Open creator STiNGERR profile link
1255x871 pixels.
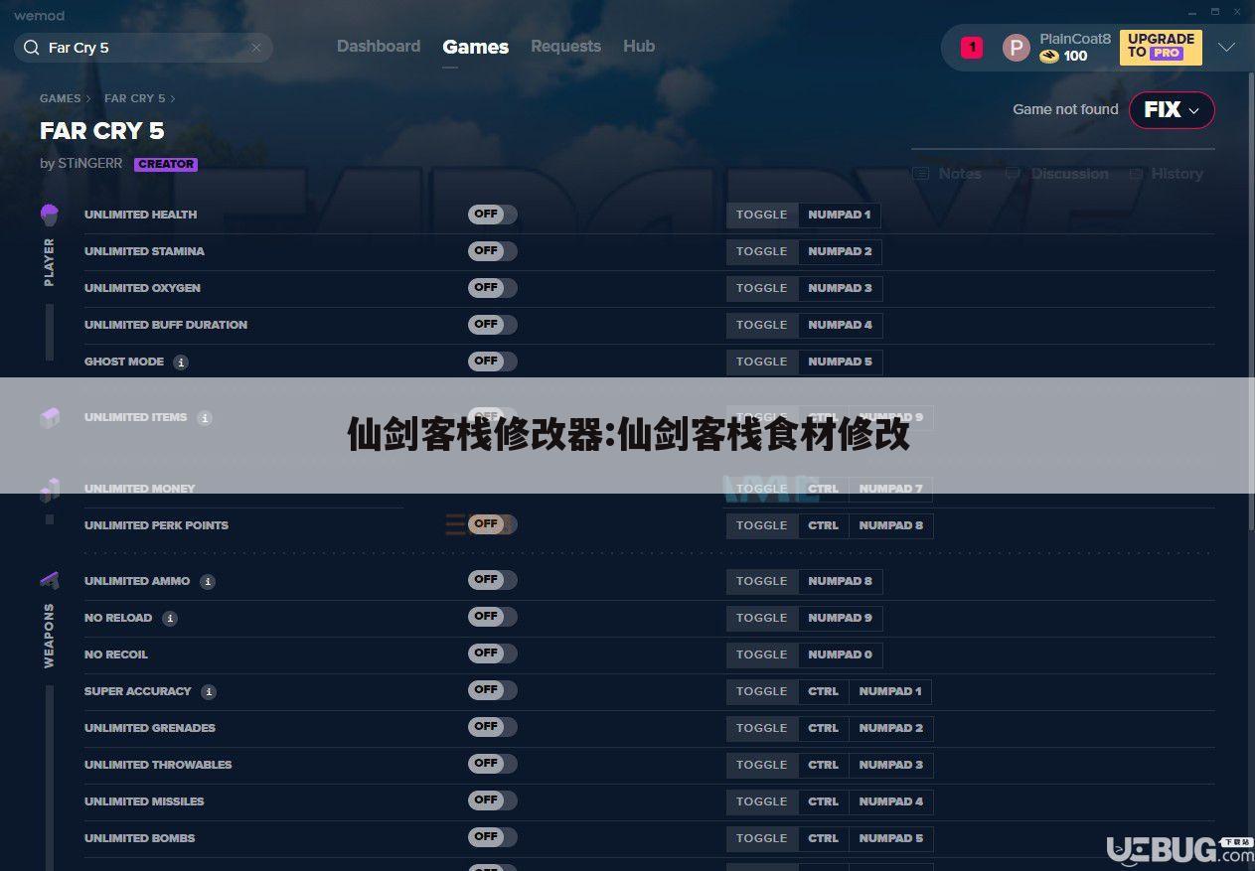[89, 164]
